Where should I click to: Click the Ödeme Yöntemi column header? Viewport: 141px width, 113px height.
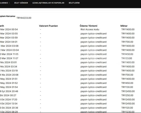pyautogui.click(x=88, y=26)
